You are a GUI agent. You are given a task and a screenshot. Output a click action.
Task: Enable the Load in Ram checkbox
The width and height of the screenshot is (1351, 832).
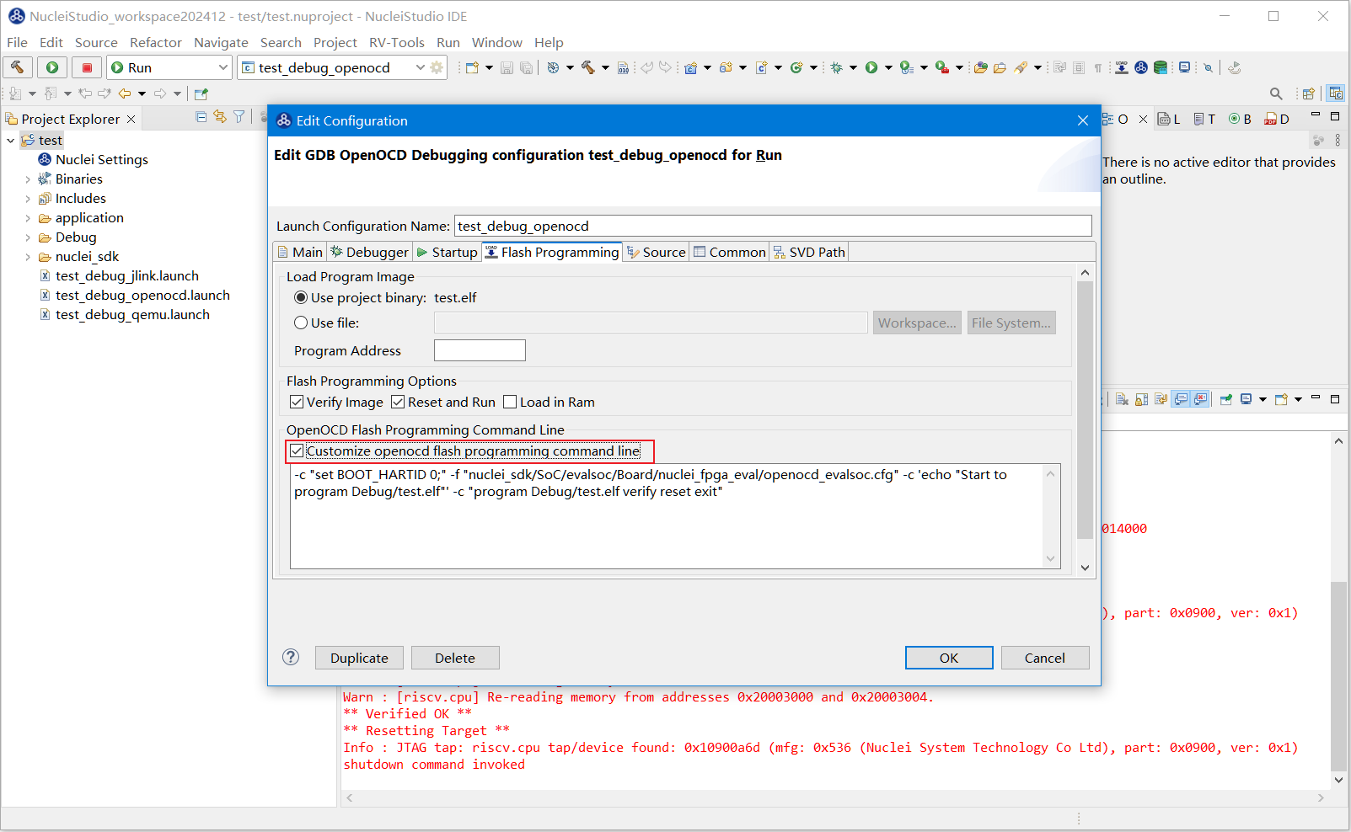tap(510, 403)
